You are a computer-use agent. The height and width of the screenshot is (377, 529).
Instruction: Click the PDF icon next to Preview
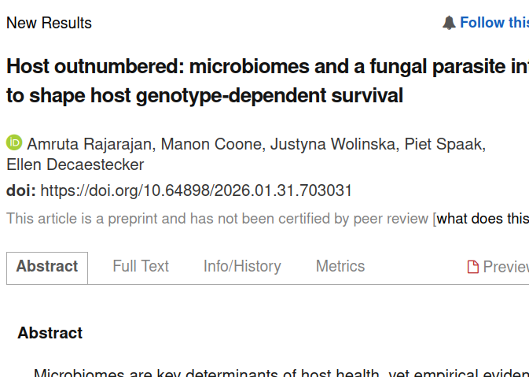tap(473, 267)
